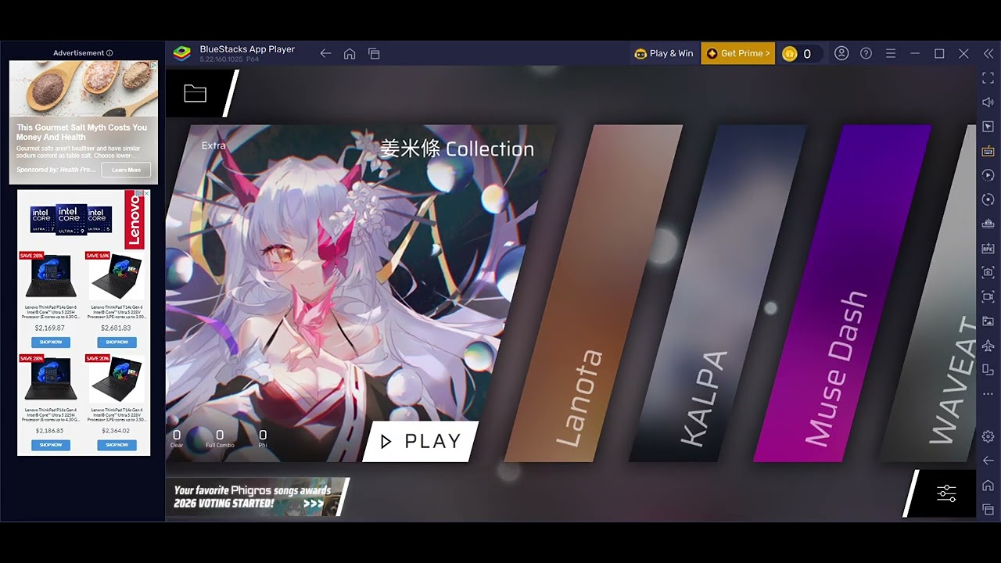The width and height of the screenshot is (1001, 563).
Task: Click Shop Now under the $2,169.87 laptop
Action: pyautogui.click(x=51, y=342)
